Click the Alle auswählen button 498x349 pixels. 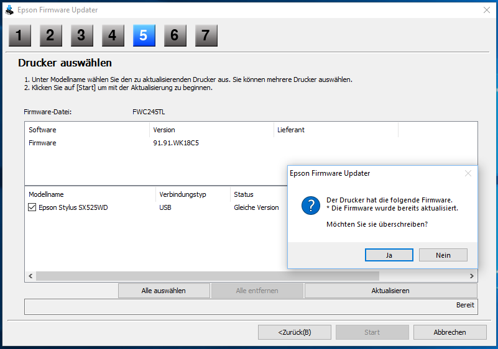pos(164,291)
